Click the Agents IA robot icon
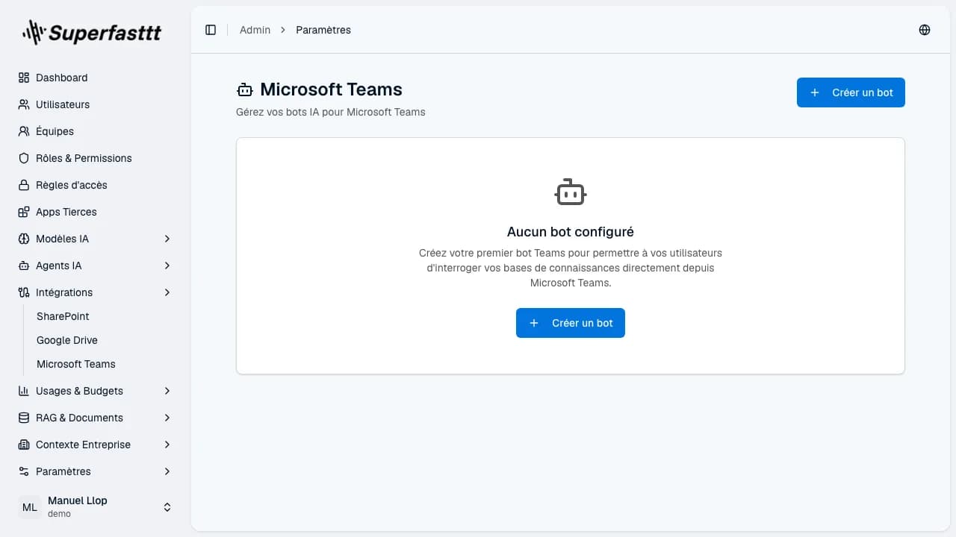Screen dimensions: 956x537 pos(24,266)
